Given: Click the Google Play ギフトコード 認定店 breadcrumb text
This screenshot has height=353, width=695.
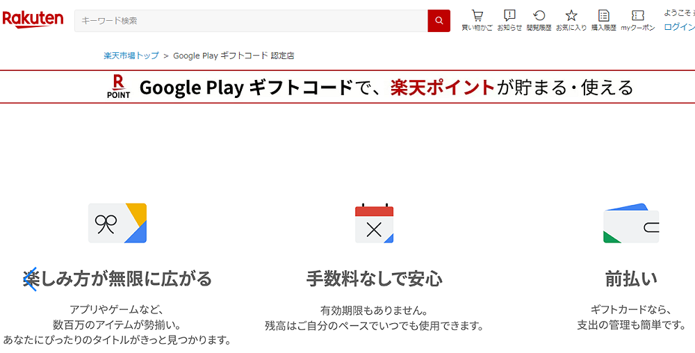Looking at the screenshot, I should coord(234,56).
